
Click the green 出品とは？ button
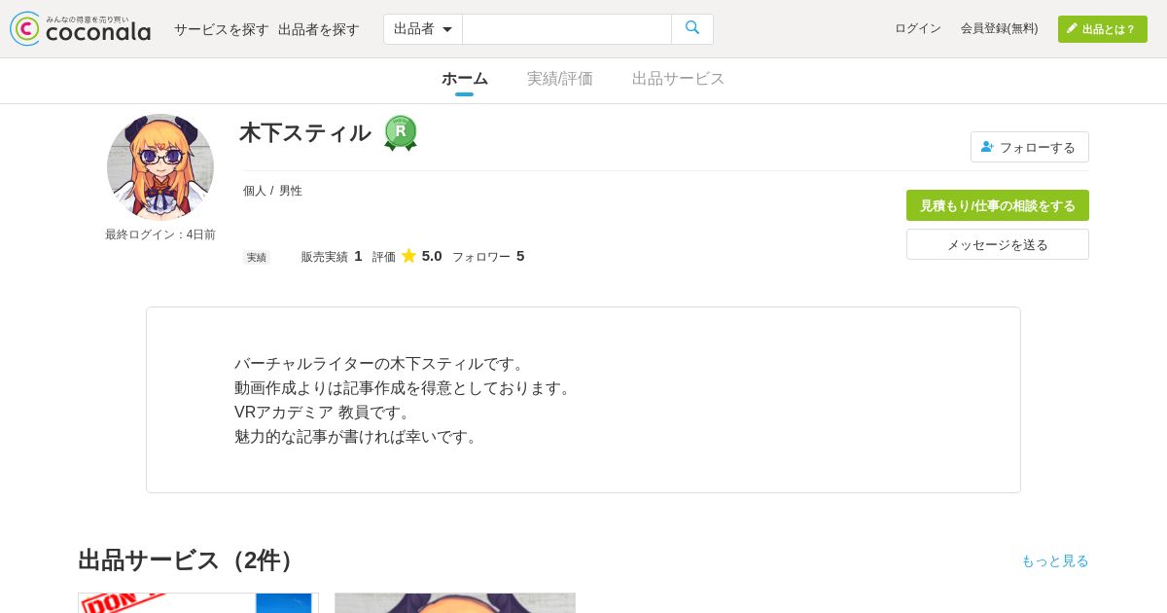click(1103, 29)
